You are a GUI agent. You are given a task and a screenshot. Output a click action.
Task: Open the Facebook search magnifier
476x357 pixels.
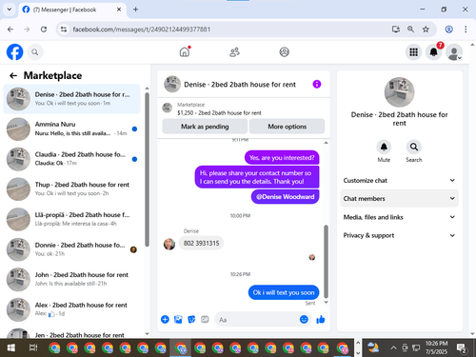(x=35, y=52)
